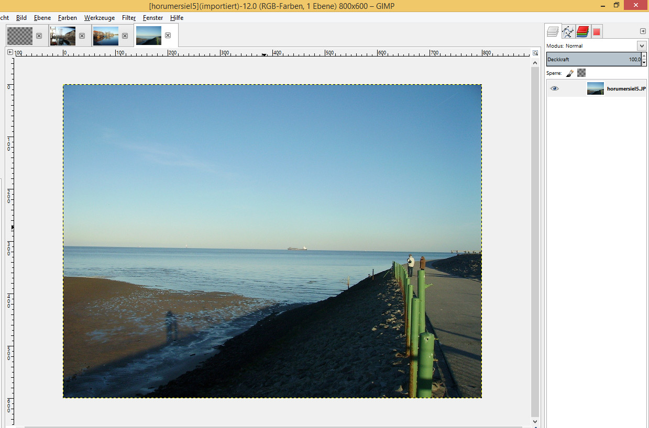
Task: Open the Channels dock tab
Action: 582,31
